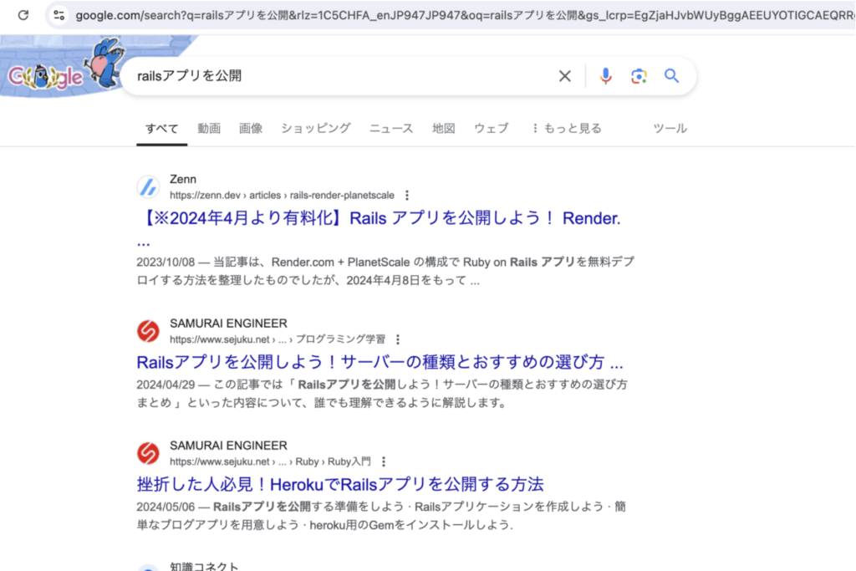Submit search using the magnifying glass icon

pyautogui.click(x=672, y=76)
